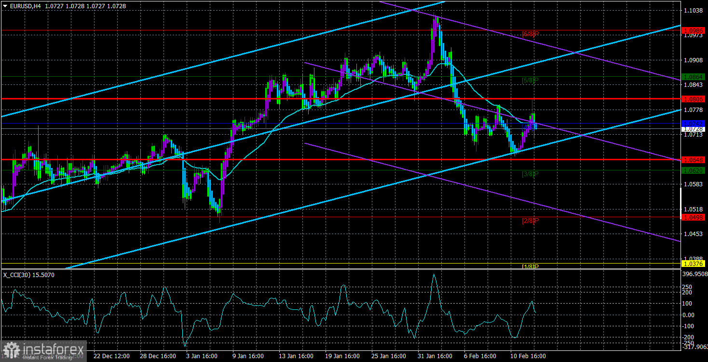Select the [2/8]P Murray level label
The image size is (708, 362).
click(x=530, y=221)
